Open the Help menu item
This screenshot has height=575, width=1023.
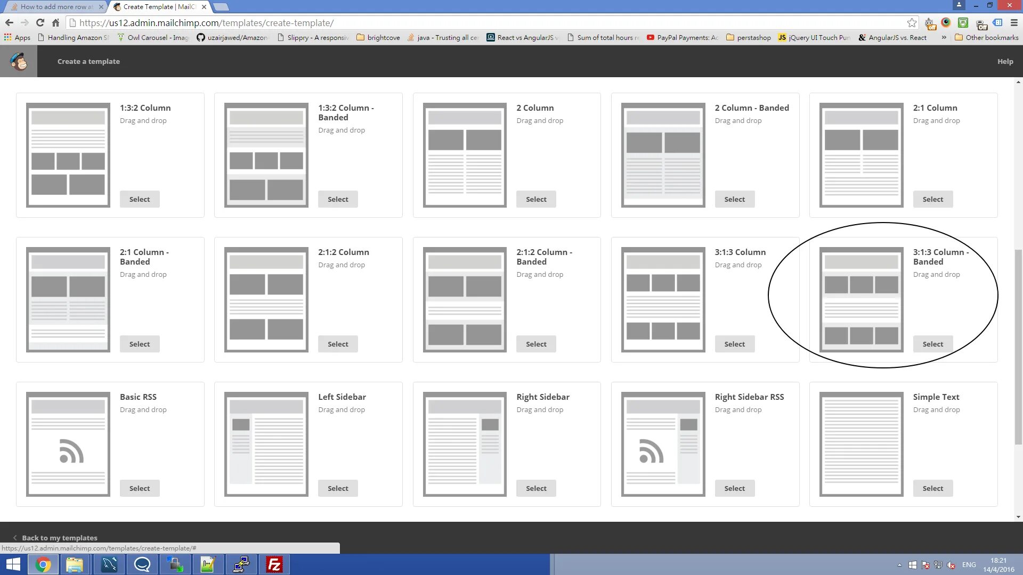click(1005, 61)
